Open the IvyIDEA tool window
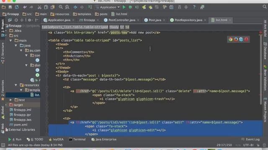 (56, 140)
